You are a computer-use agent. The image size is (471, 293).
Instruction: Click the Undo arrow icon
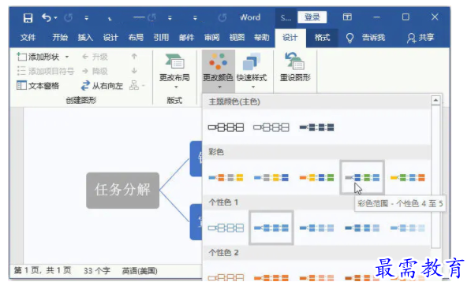47,17
